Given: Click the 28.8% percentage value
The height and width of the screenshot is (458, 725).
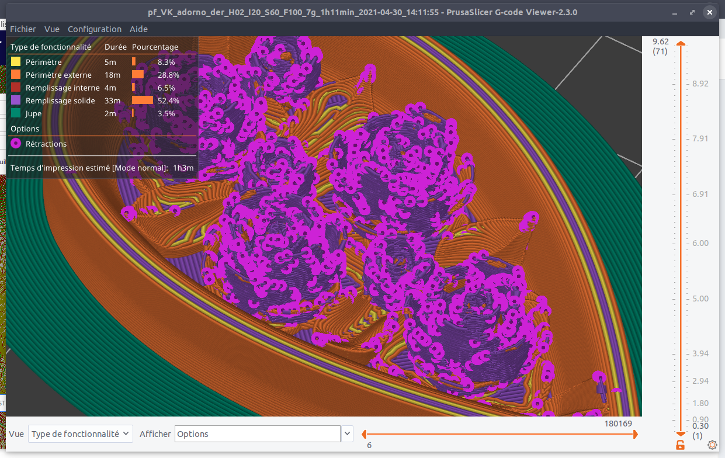Looking at the screenshot, I should pyautogui.click(x=168, y=75).
